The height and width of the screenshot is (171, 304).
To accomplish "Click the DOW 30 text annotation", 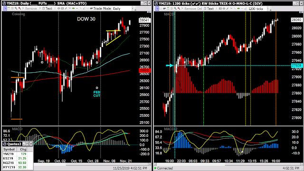I will (x=86, y=19).
